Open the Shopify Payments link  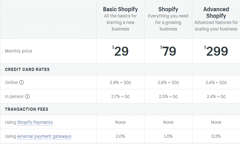pos(35,122)
